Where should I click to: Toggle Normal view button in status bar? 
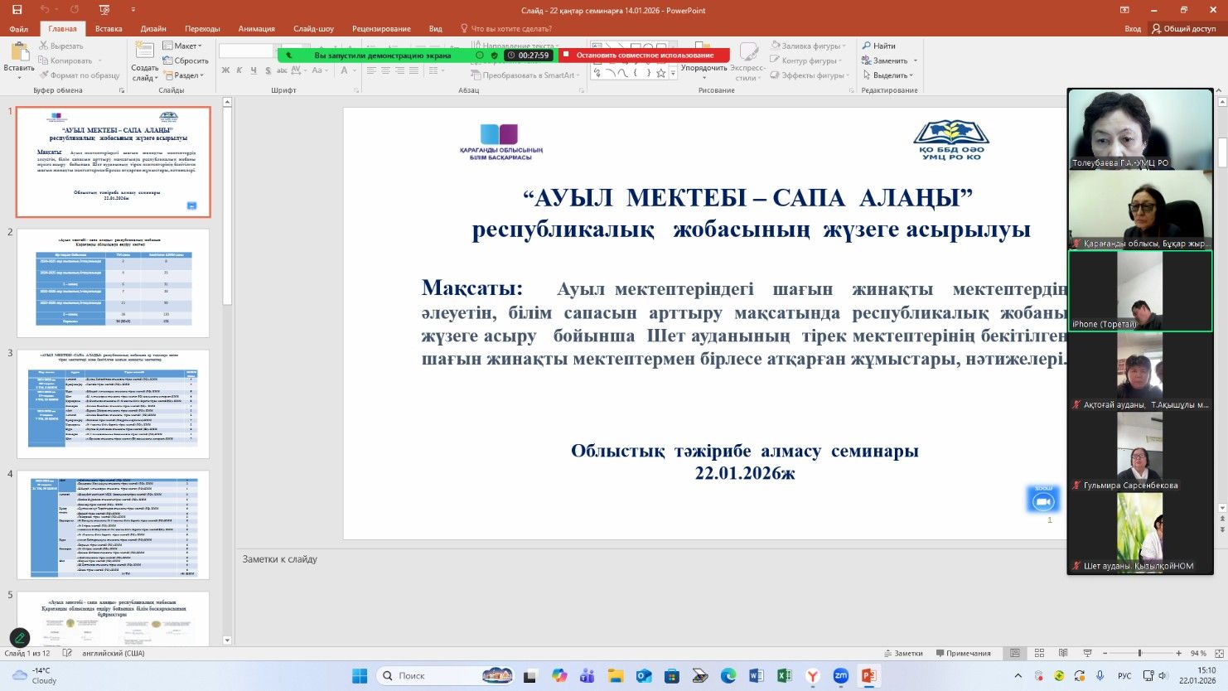(x=1015, y=654)
